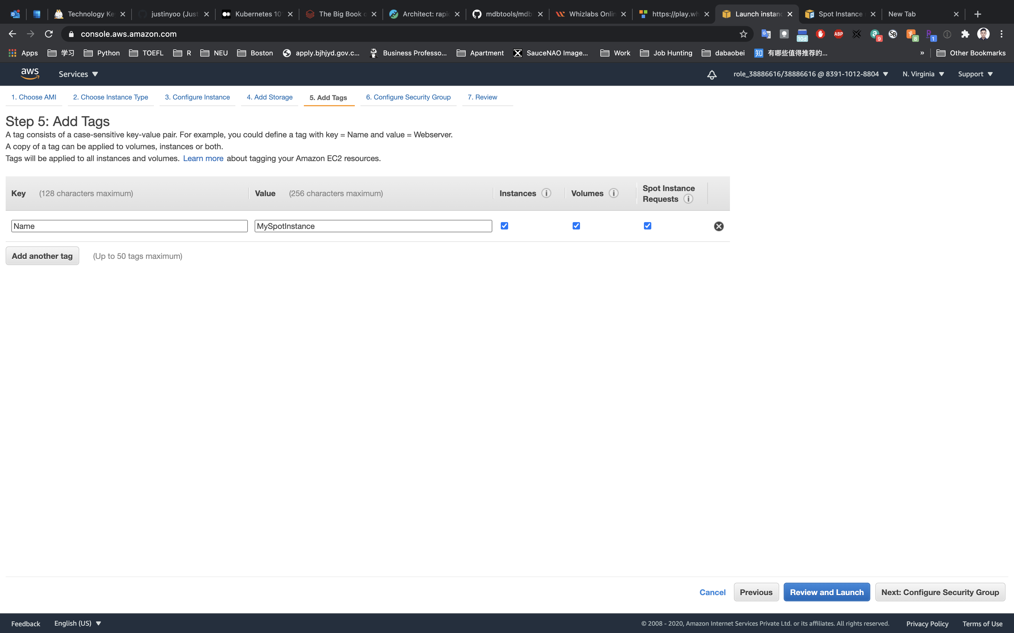Screen dimensions: 1014x633
Task: Switch to 4. Add Storage step tab
Action: tap(269, 97)
